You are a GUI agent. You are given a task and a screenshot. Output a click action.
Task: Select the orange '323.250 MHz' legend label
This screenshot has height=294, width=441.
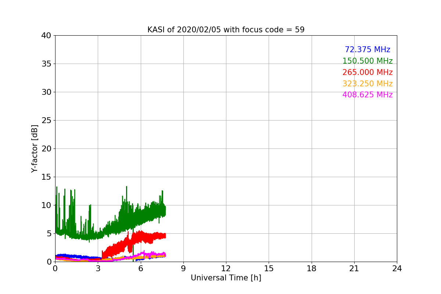click(x=367, y=84)
